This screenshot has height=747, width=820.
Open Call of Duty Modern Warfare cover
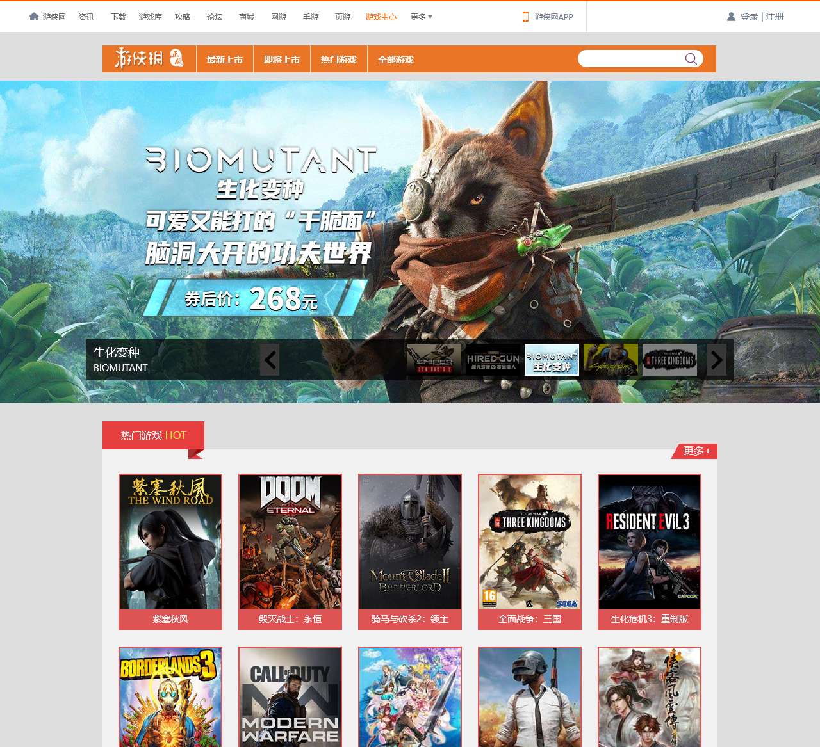290,697
